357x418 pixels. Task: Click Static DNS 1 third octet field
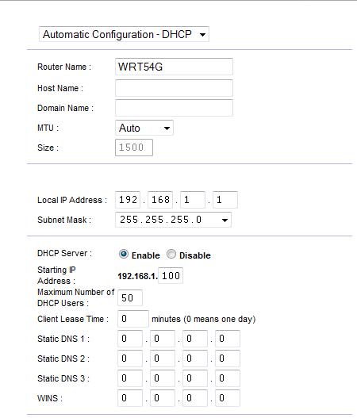coord(195,339)
